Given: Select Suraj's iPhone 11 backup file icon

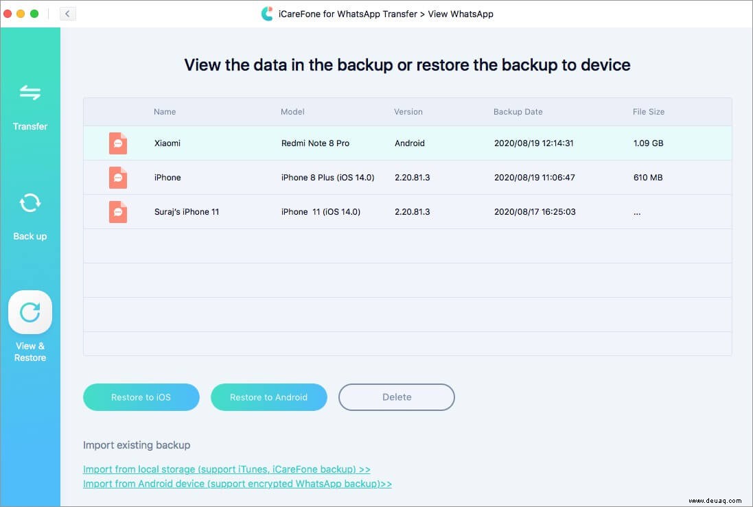Looking at the screenshot, I should point(117,212).
